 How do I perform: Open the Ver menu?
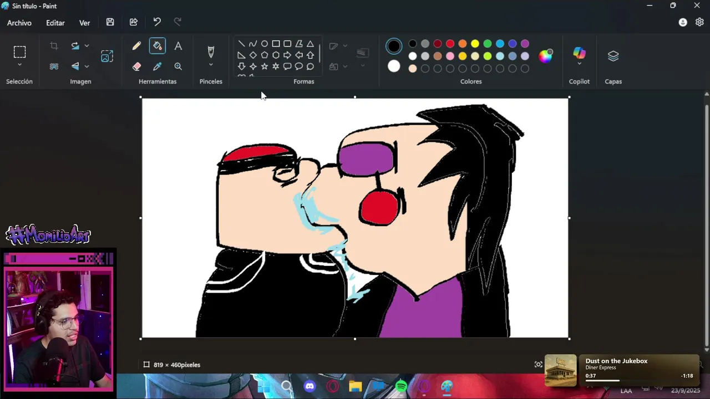pyautogui.click(x=84, y=23)
